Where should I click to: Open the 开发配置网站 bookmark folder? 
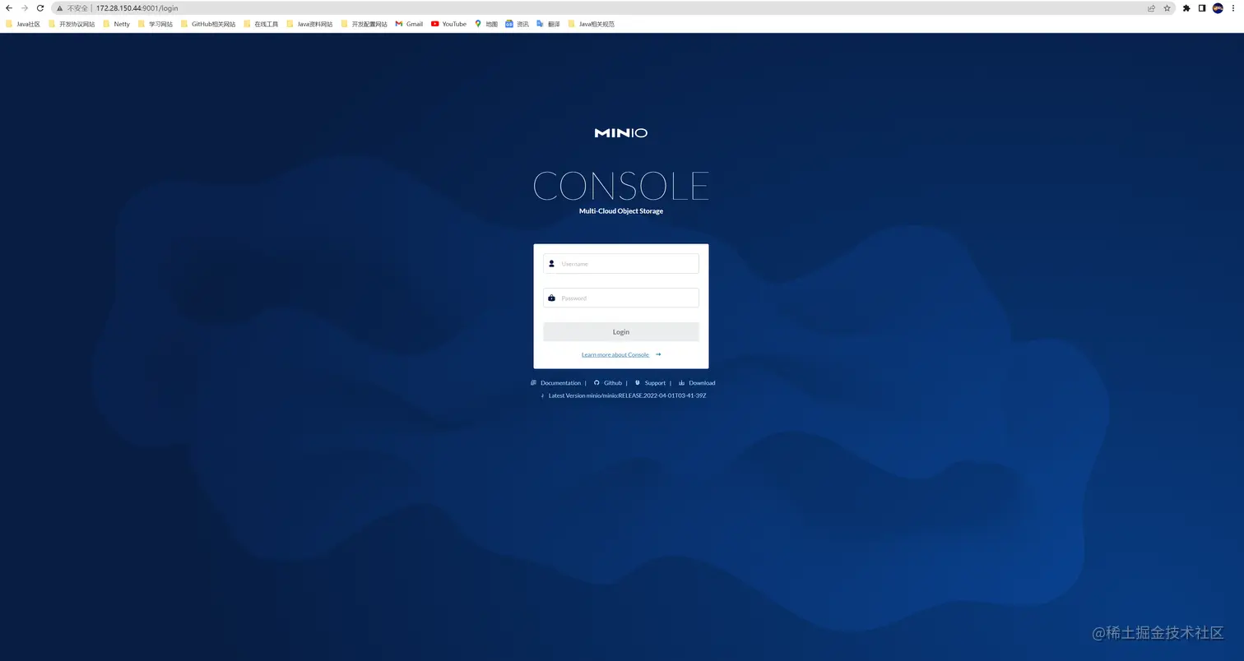tap(364, 24)
